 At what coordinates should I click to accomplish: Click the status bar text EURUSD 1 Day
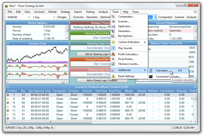[29, 128]
